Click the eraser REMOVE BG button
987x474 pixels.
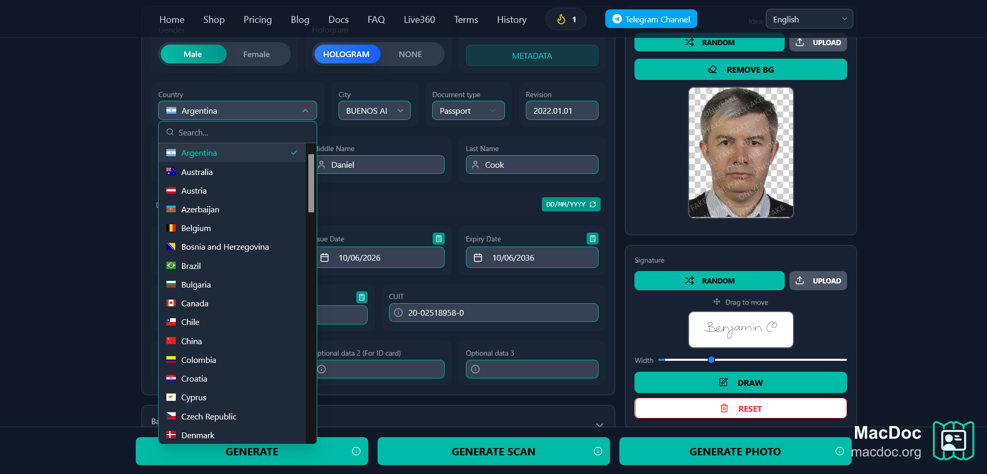(x=741, y=70)
